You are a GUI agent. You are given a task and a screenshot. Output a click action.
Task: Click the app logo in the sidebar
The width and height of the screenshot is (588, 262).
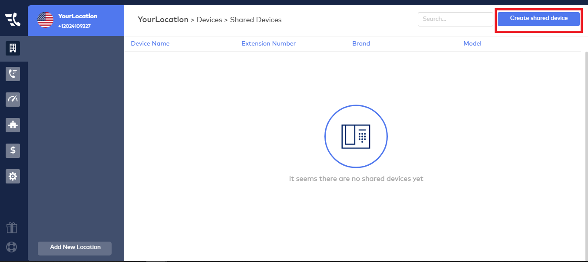point(13,20)
